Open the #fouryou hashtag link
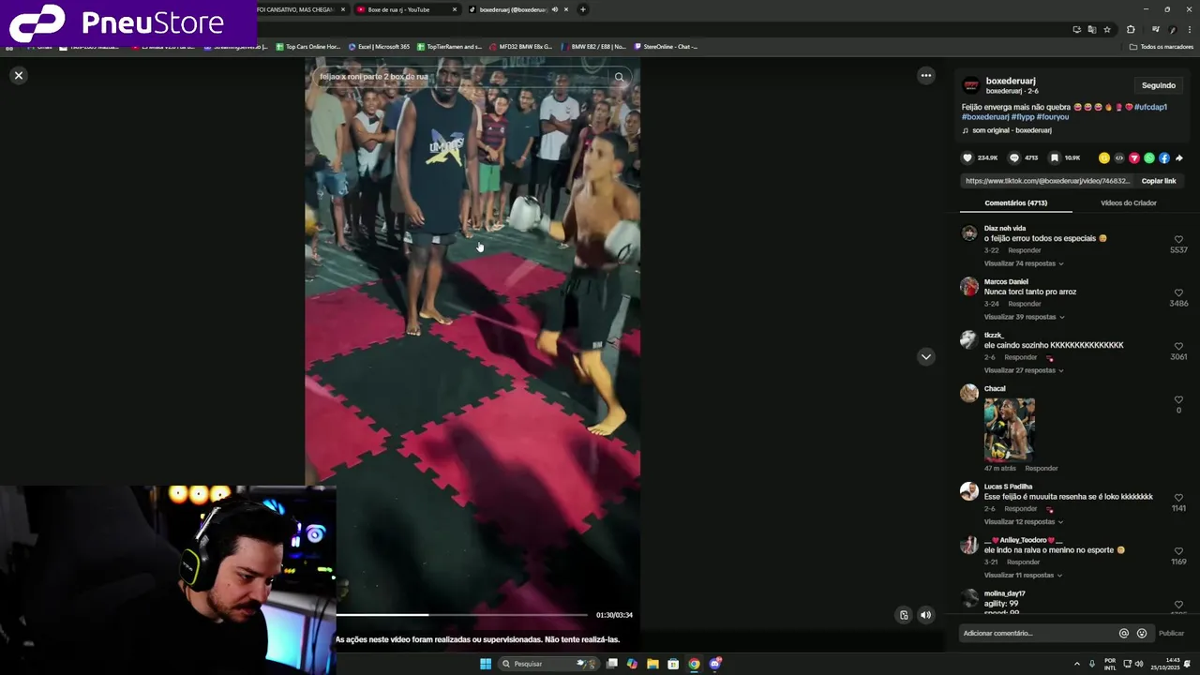 coord(1052,117)
